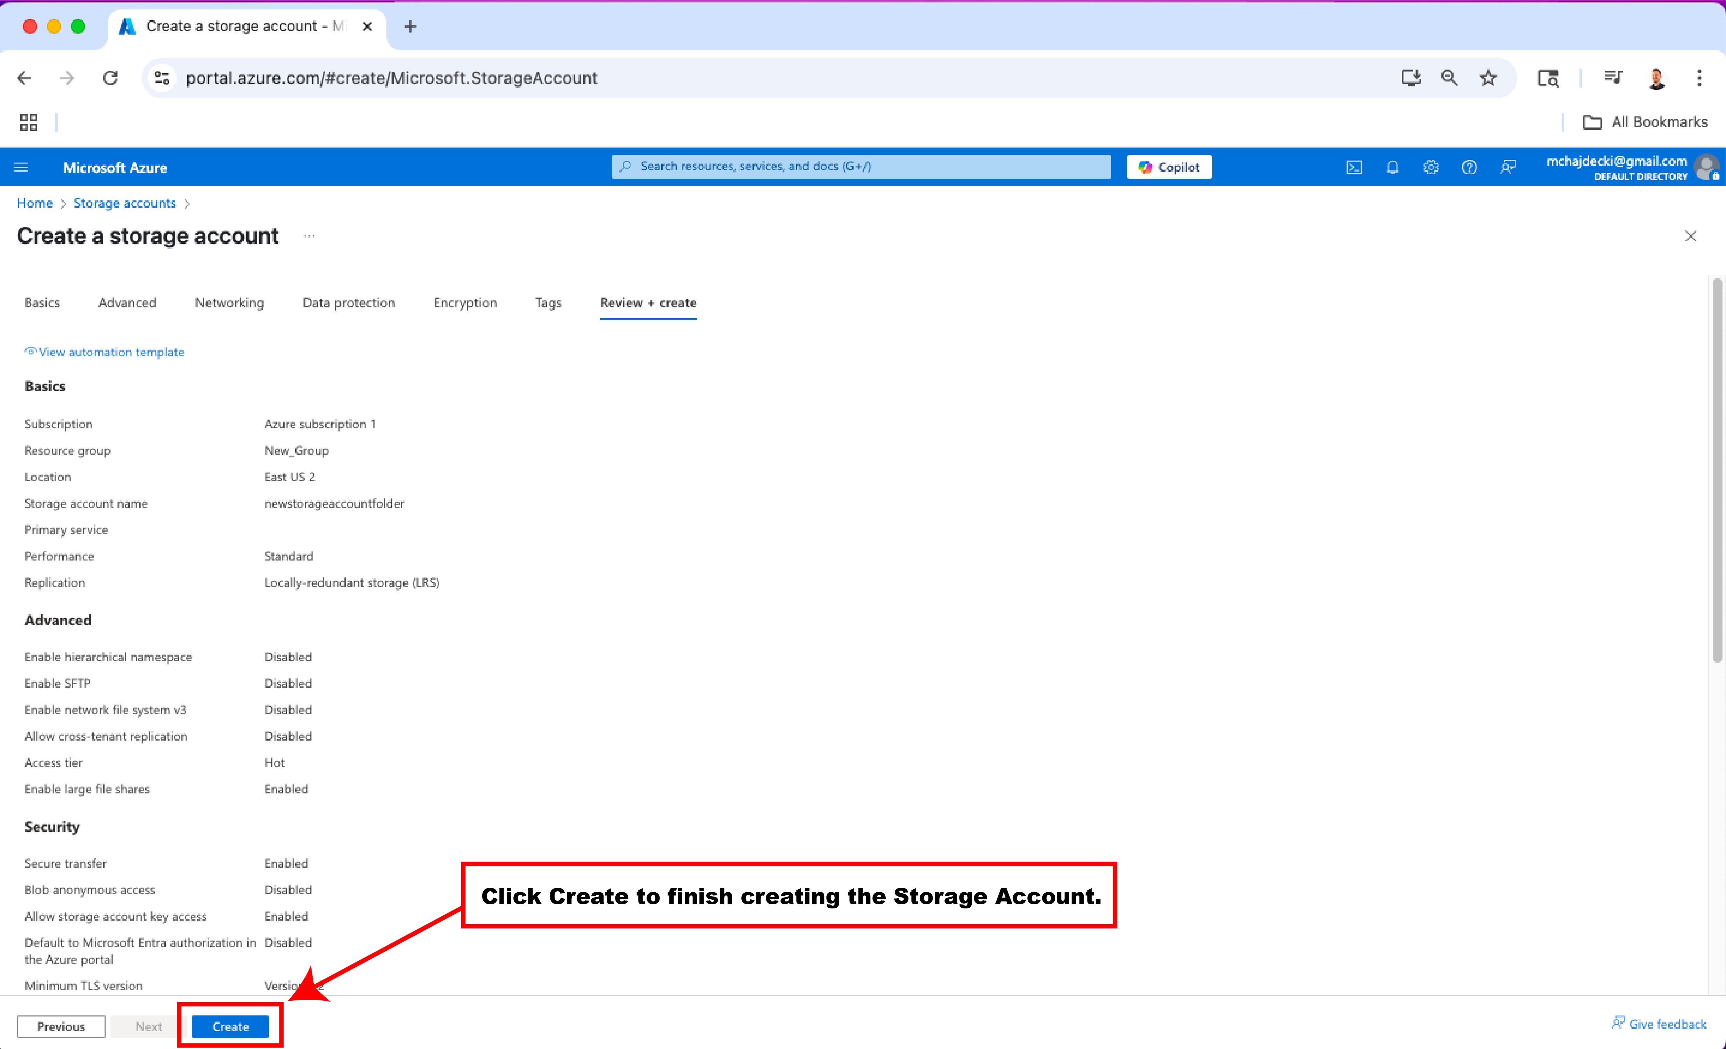Image resolution: width=1726 pixels, height=1049 pixels.
Task: Click the Blob anonymous access label
Action: [x=90, y=890]
